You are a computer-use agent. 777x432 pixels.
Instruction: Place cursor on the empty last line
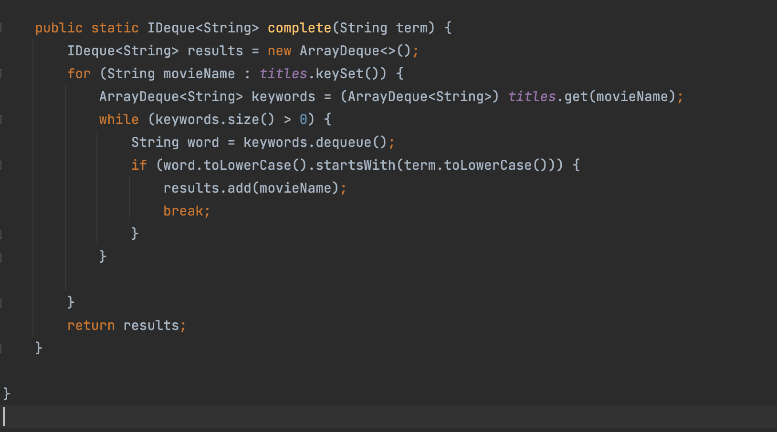click(191, 417)
